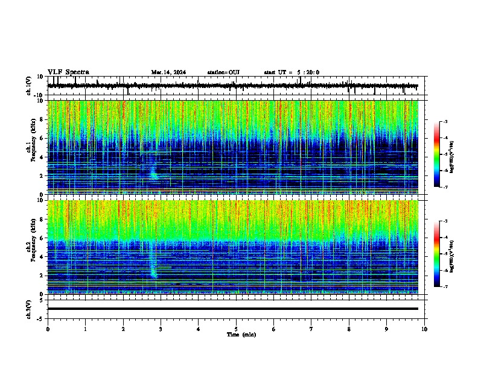The image size is (478, 369).
Task: Click time axis tick label "3"
Action: coord(161,329)
